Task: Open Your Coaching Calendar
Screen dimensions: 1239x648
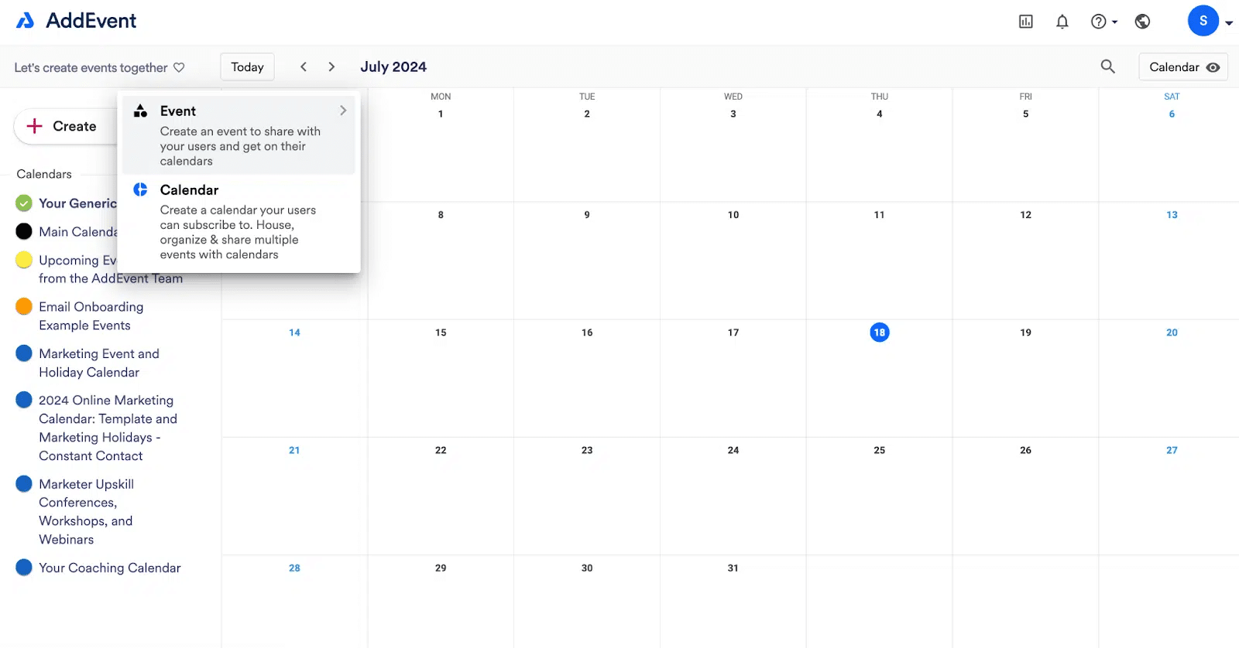Action: (110, 568)
